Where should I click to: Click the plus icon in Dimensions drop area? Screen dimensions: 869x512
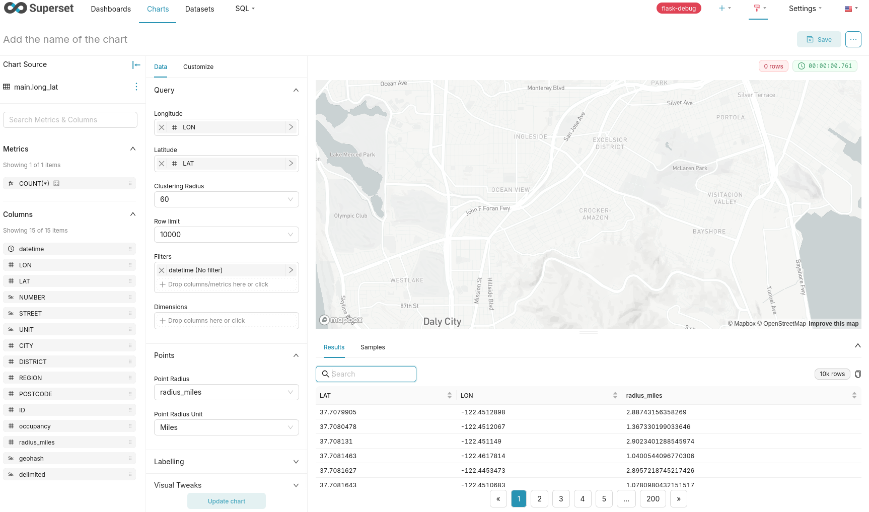163,321
